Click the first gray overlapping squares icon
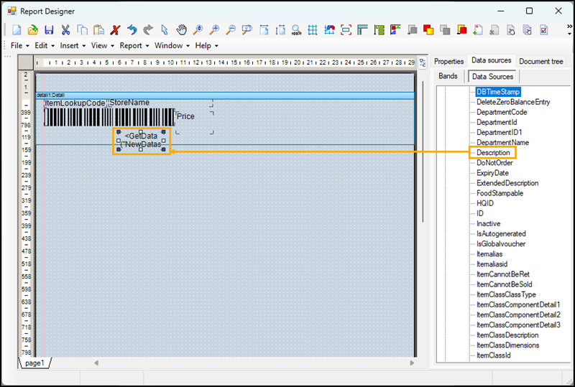The height and width of the screenshot is (387, 575). click(x=412, y=30)
